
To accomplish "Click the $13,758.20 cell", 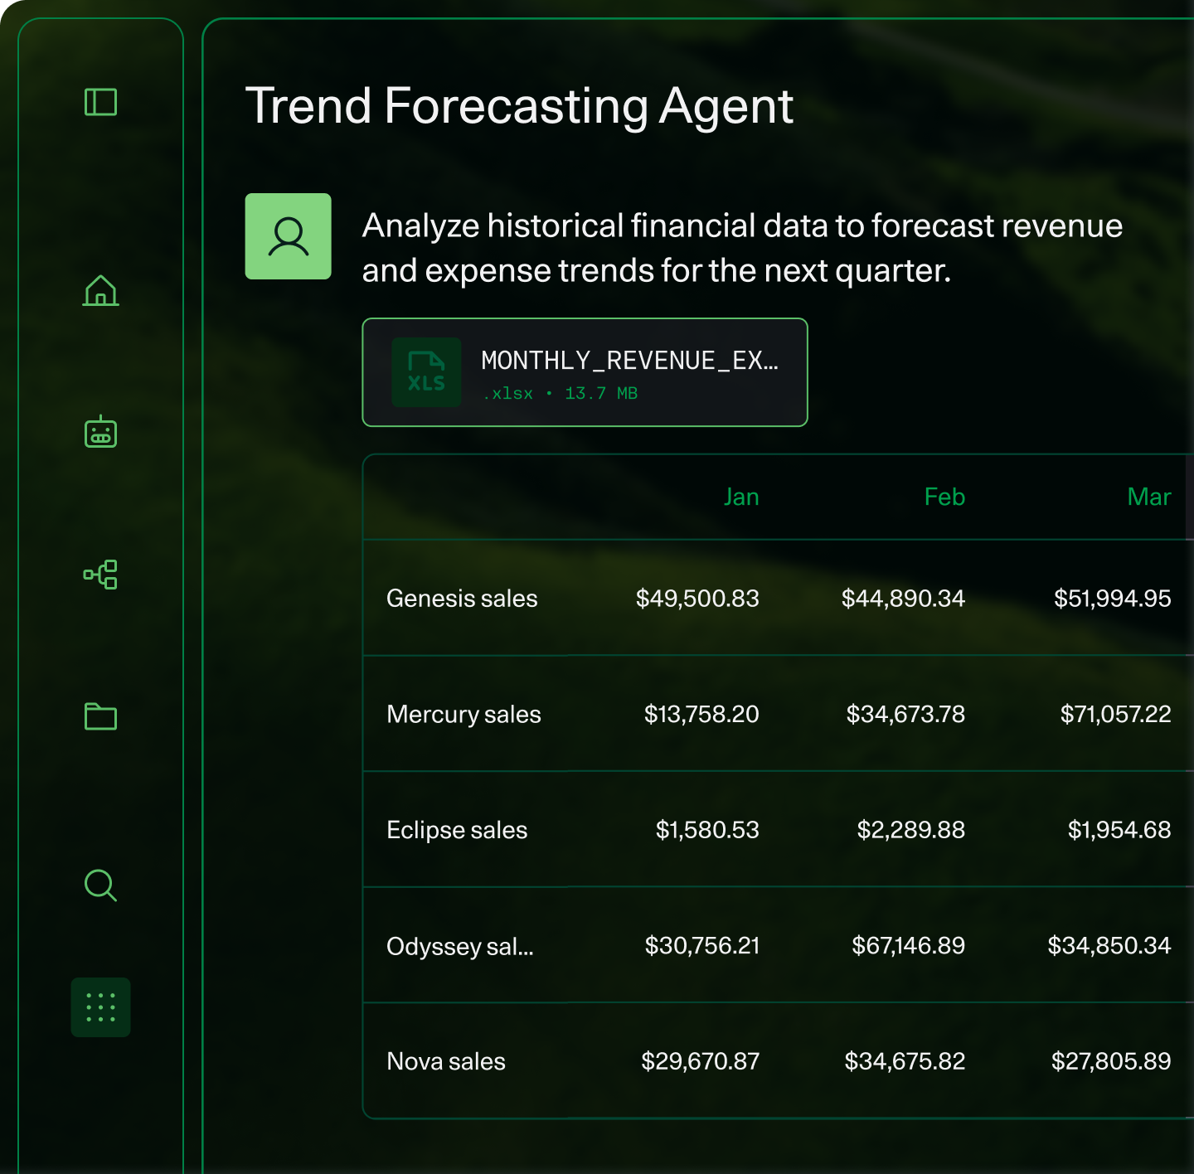I will pyautogui.click(x=701, y=714).
